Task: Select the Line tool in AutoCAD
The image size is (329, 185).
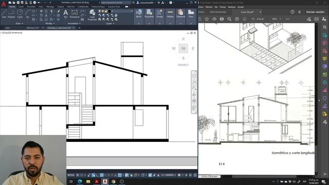Action: 4,14
